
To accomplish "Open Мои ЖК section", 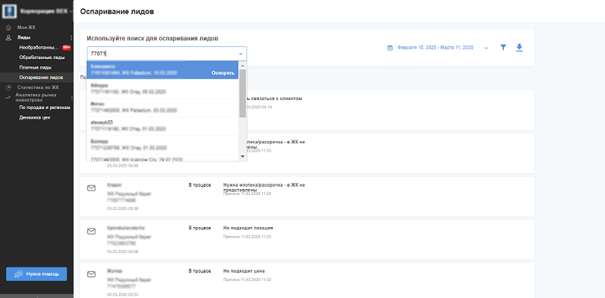I will 26,28.
